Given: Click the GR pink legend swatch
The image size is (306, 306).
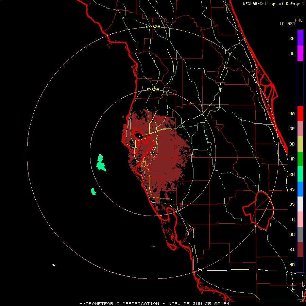Looking at the screenshot, I should tap(300, 129).
